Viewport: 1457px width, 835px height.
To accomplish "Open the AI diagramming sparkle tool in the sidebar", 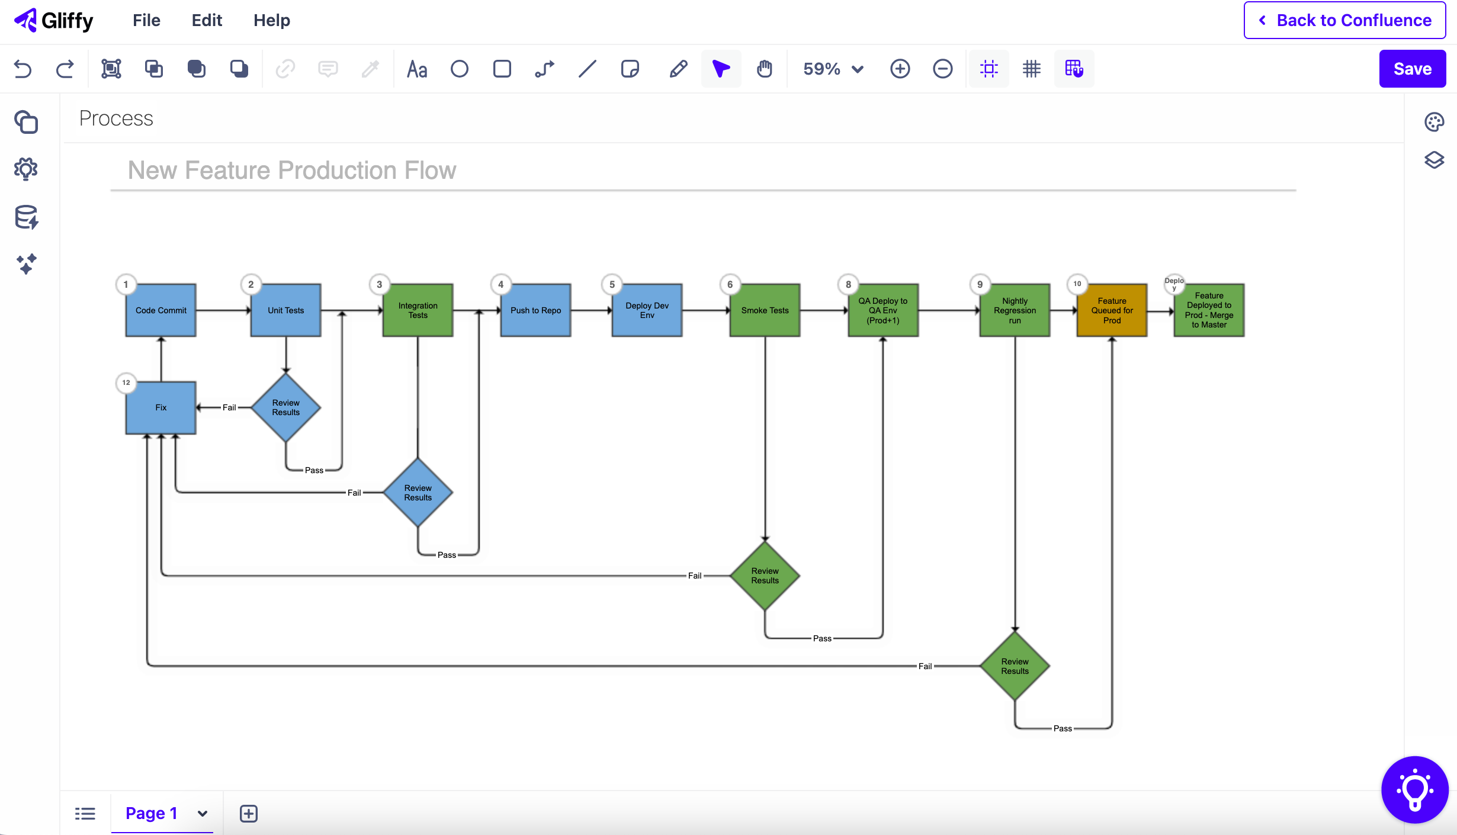I will click(x=26, y=264).
